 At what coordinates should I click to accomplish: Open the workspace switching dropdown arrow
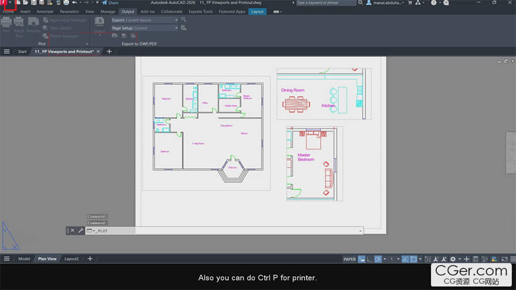tap(460, 259)
